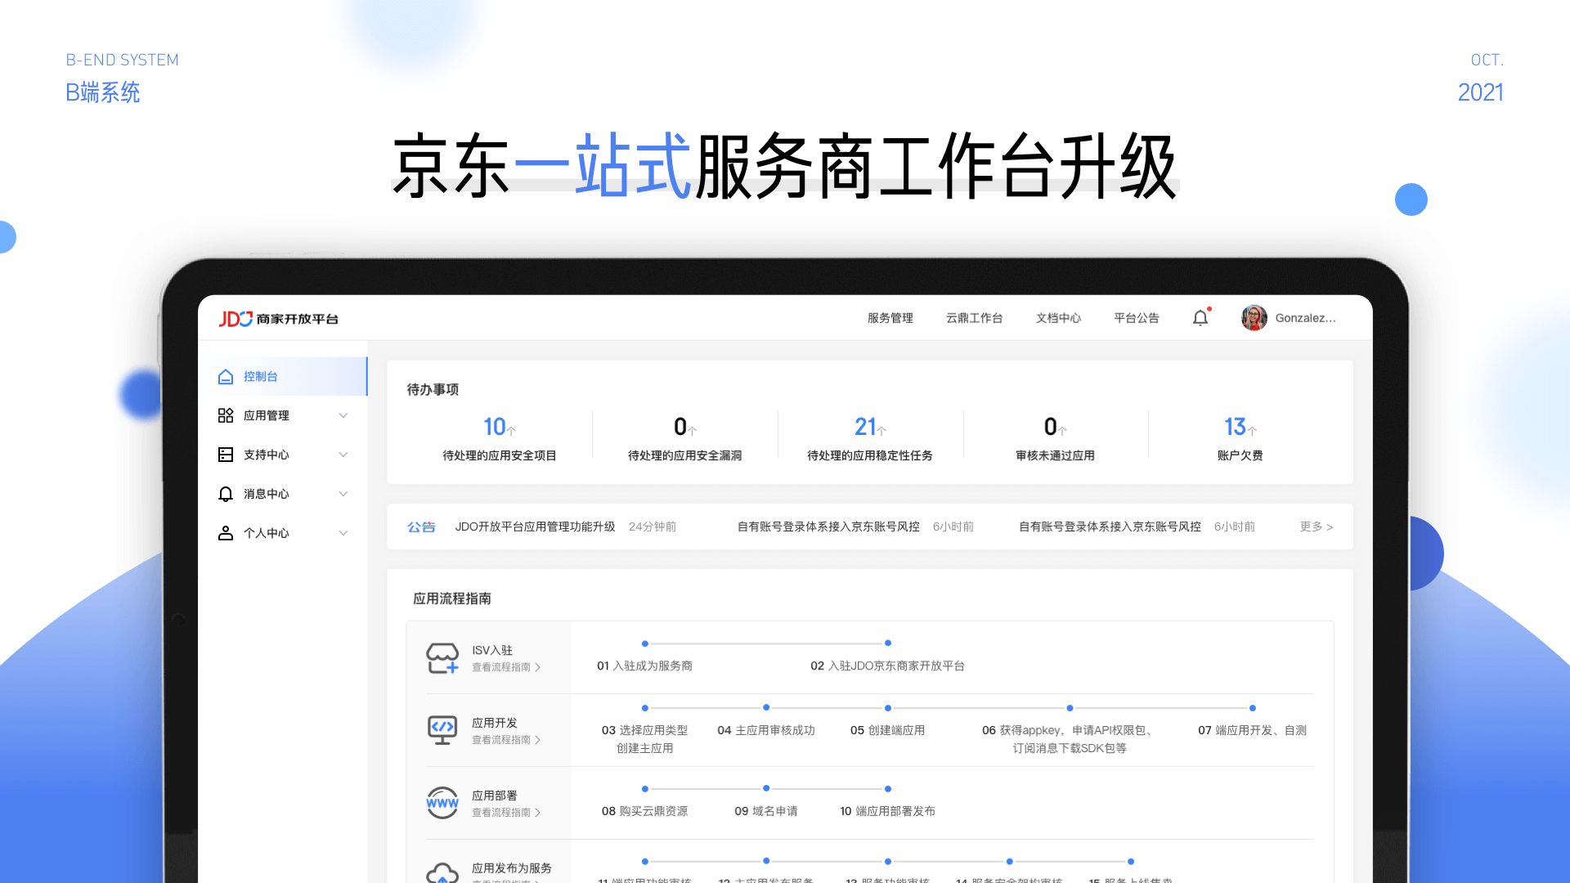Image resolution: width=1570 pixels, height=883 pixels.
Task: Open 查看流程指南 under 应用部署
Action: pos(506,813)
